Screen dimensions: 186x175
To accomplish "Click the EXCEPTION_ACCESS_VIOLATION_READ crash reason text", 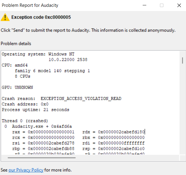I will pyautogui.click(x=81, y=98).
